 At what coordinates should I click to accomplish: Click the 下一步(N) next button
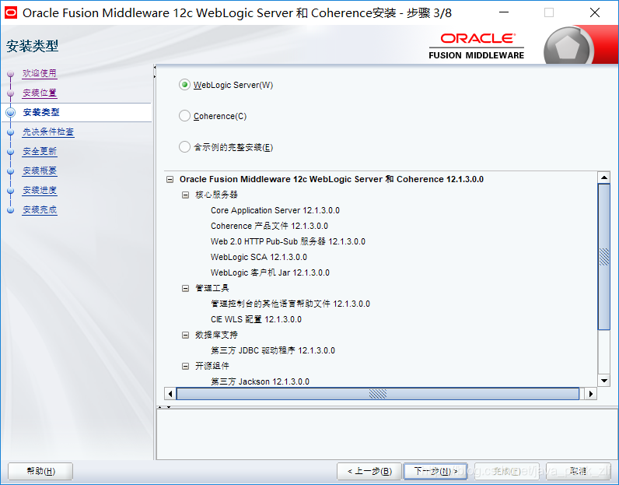point(435,471)
